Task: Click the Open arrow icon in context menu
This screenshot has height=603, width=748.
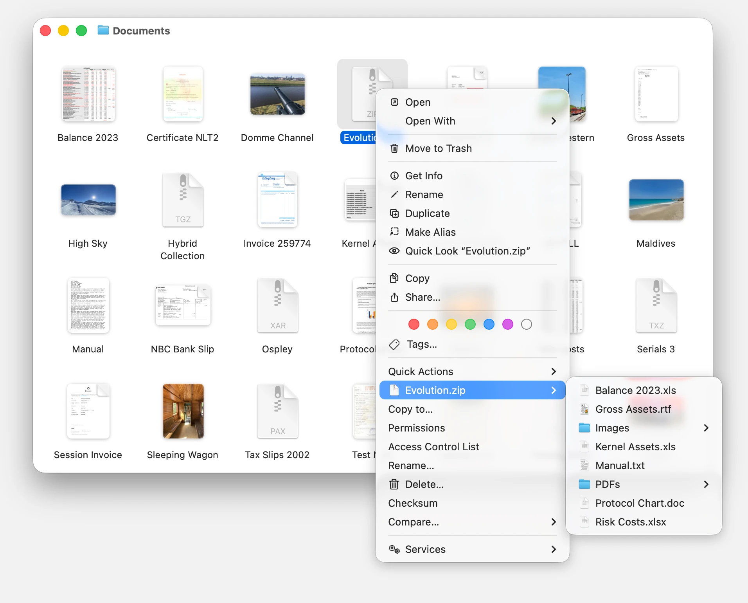Action: (394, 102)
